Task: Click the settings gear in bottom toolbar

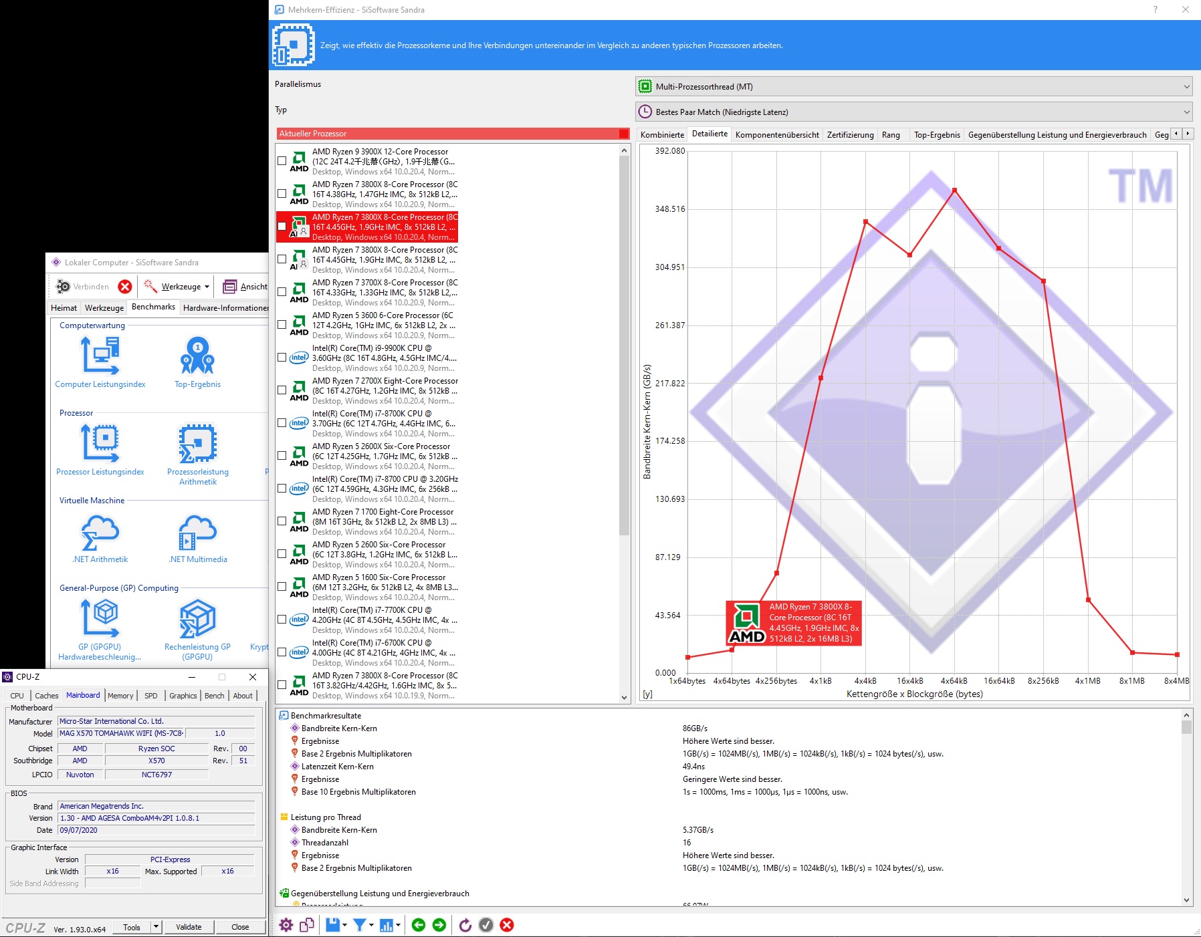Action: 286,925
